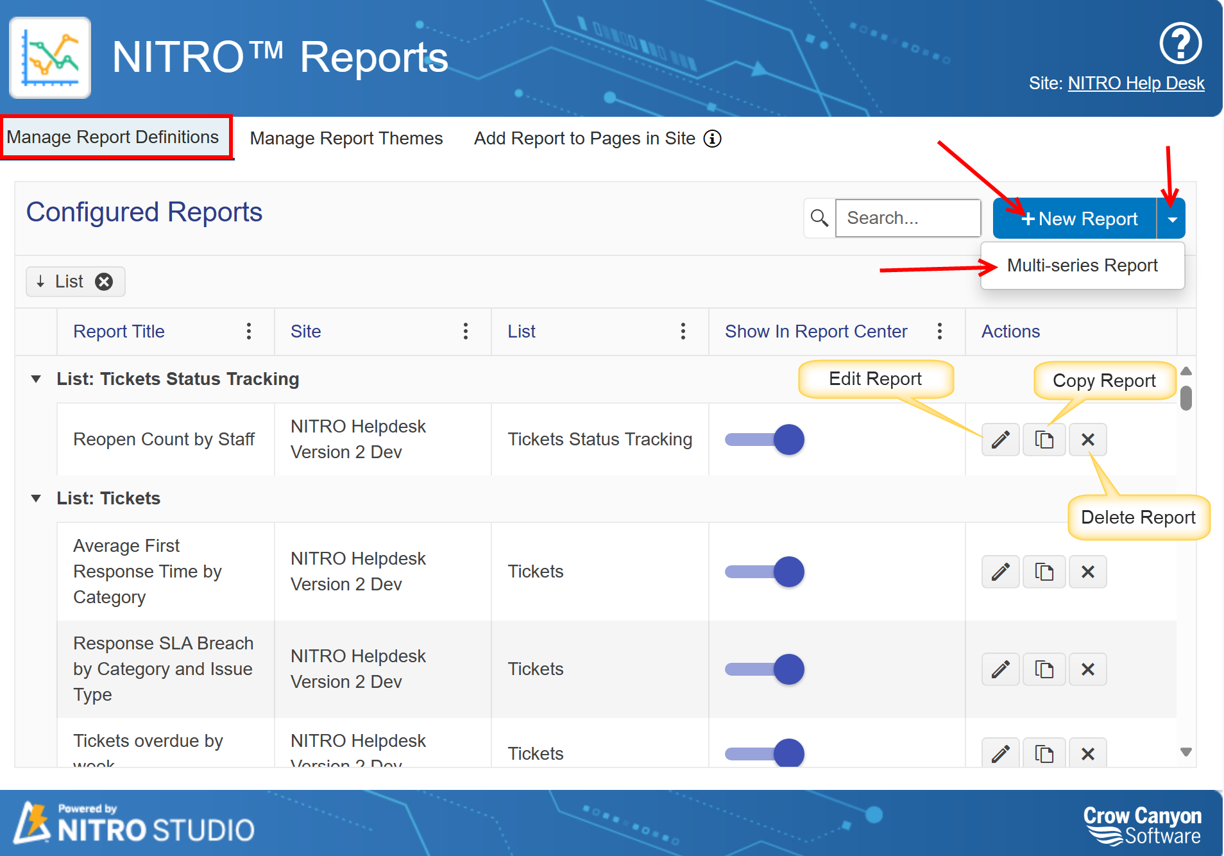Delete the Tickets overdue by week report

pos(1087,753)
